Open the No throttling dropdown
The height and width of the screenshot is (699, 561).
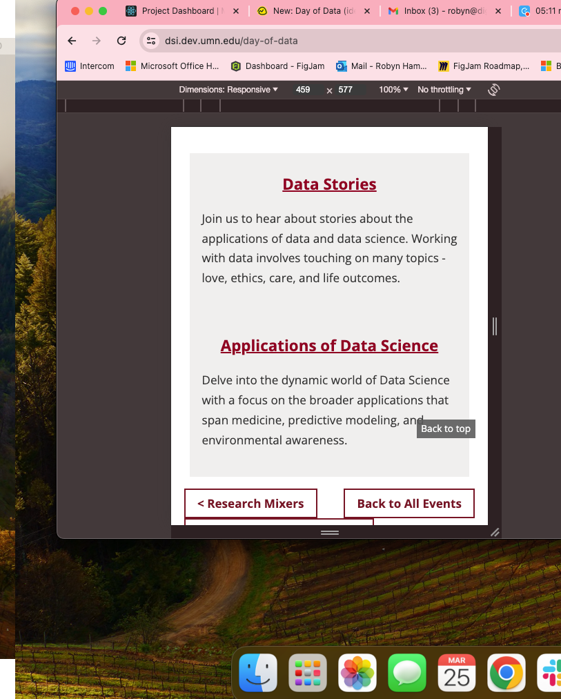click(x=444, y=90)
